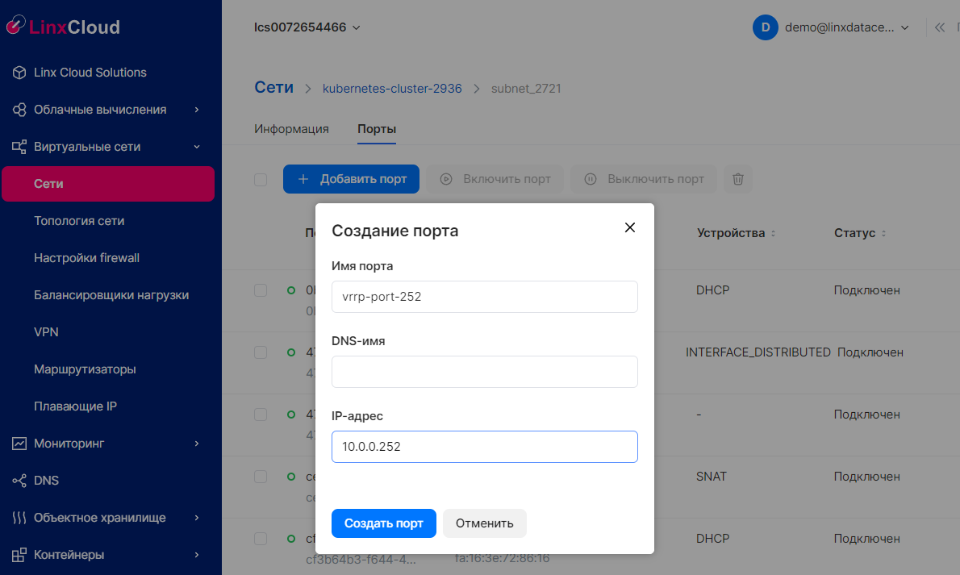
Task: Switch to the Информация tab
Action: (291, 129)
